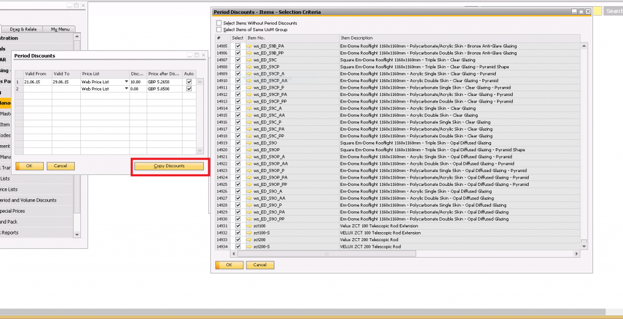Screen dimensions: 623x319
Task: Click scroll-down arrow in Period Discounts table
Action: tap(200, 151)
